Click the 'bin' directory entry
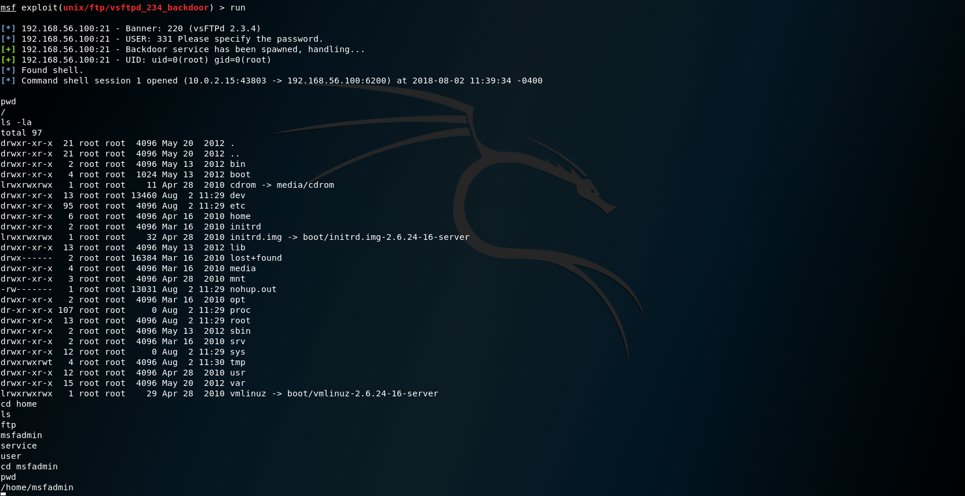The height and width of the screenshot is (496, 965). pyautogui.click(x=237, y=164)
